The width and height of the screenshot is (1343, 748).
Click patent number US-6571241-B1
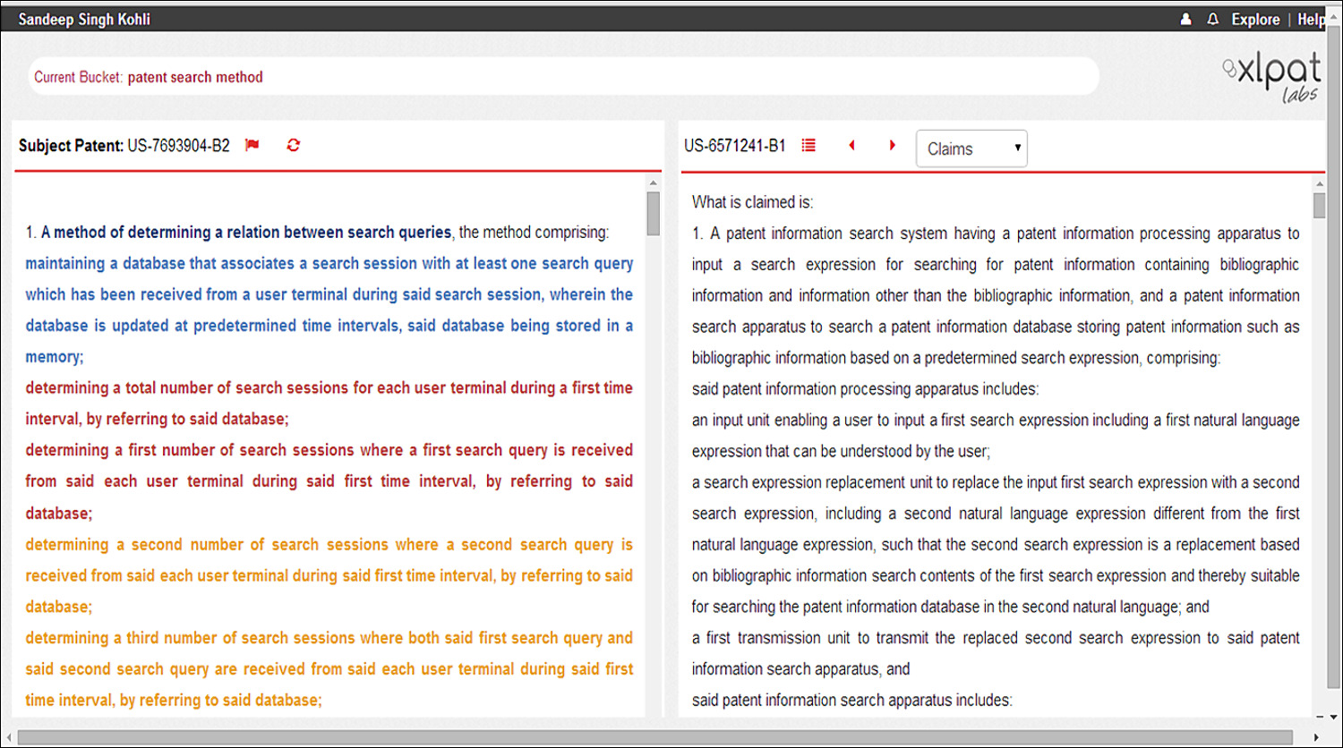pyautogui.click(x=735, y=145)
